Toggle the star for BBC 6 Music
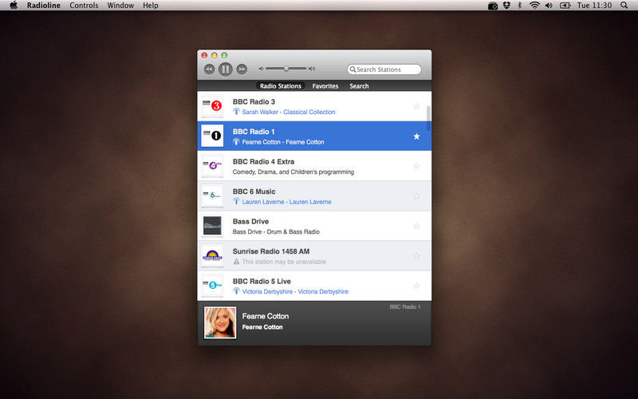638x399 pixels. pos(416,196)
